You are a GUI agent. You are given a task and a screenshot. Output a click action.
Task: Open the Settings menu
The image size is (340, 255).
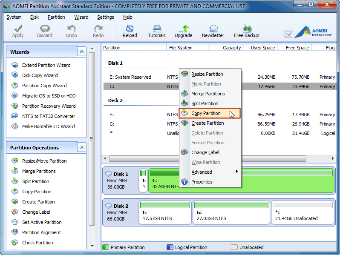pyautogui.click(x=106, y=17)
